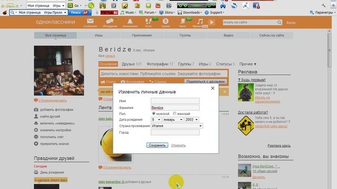This screenshot has height=189, width=337.
Task: Play music with the header play button
Action: click(212, 22)
